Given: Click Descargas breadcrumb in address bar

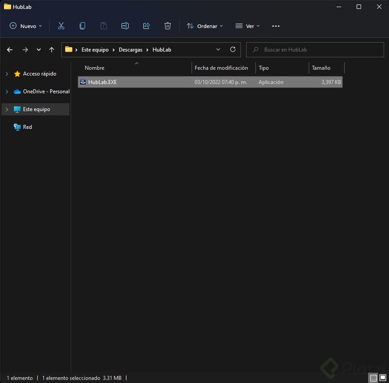Looking at the screenshot, I should pos(130,50).
